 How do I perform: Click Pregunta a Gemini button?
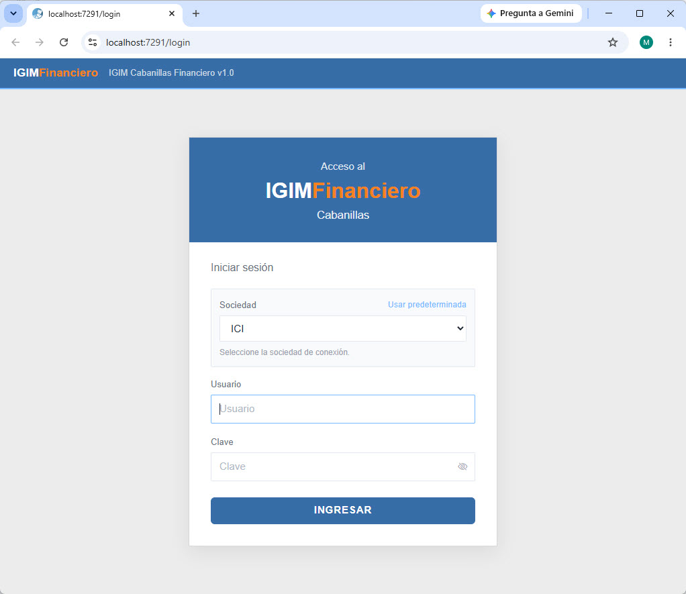click(x=531, y=13)
